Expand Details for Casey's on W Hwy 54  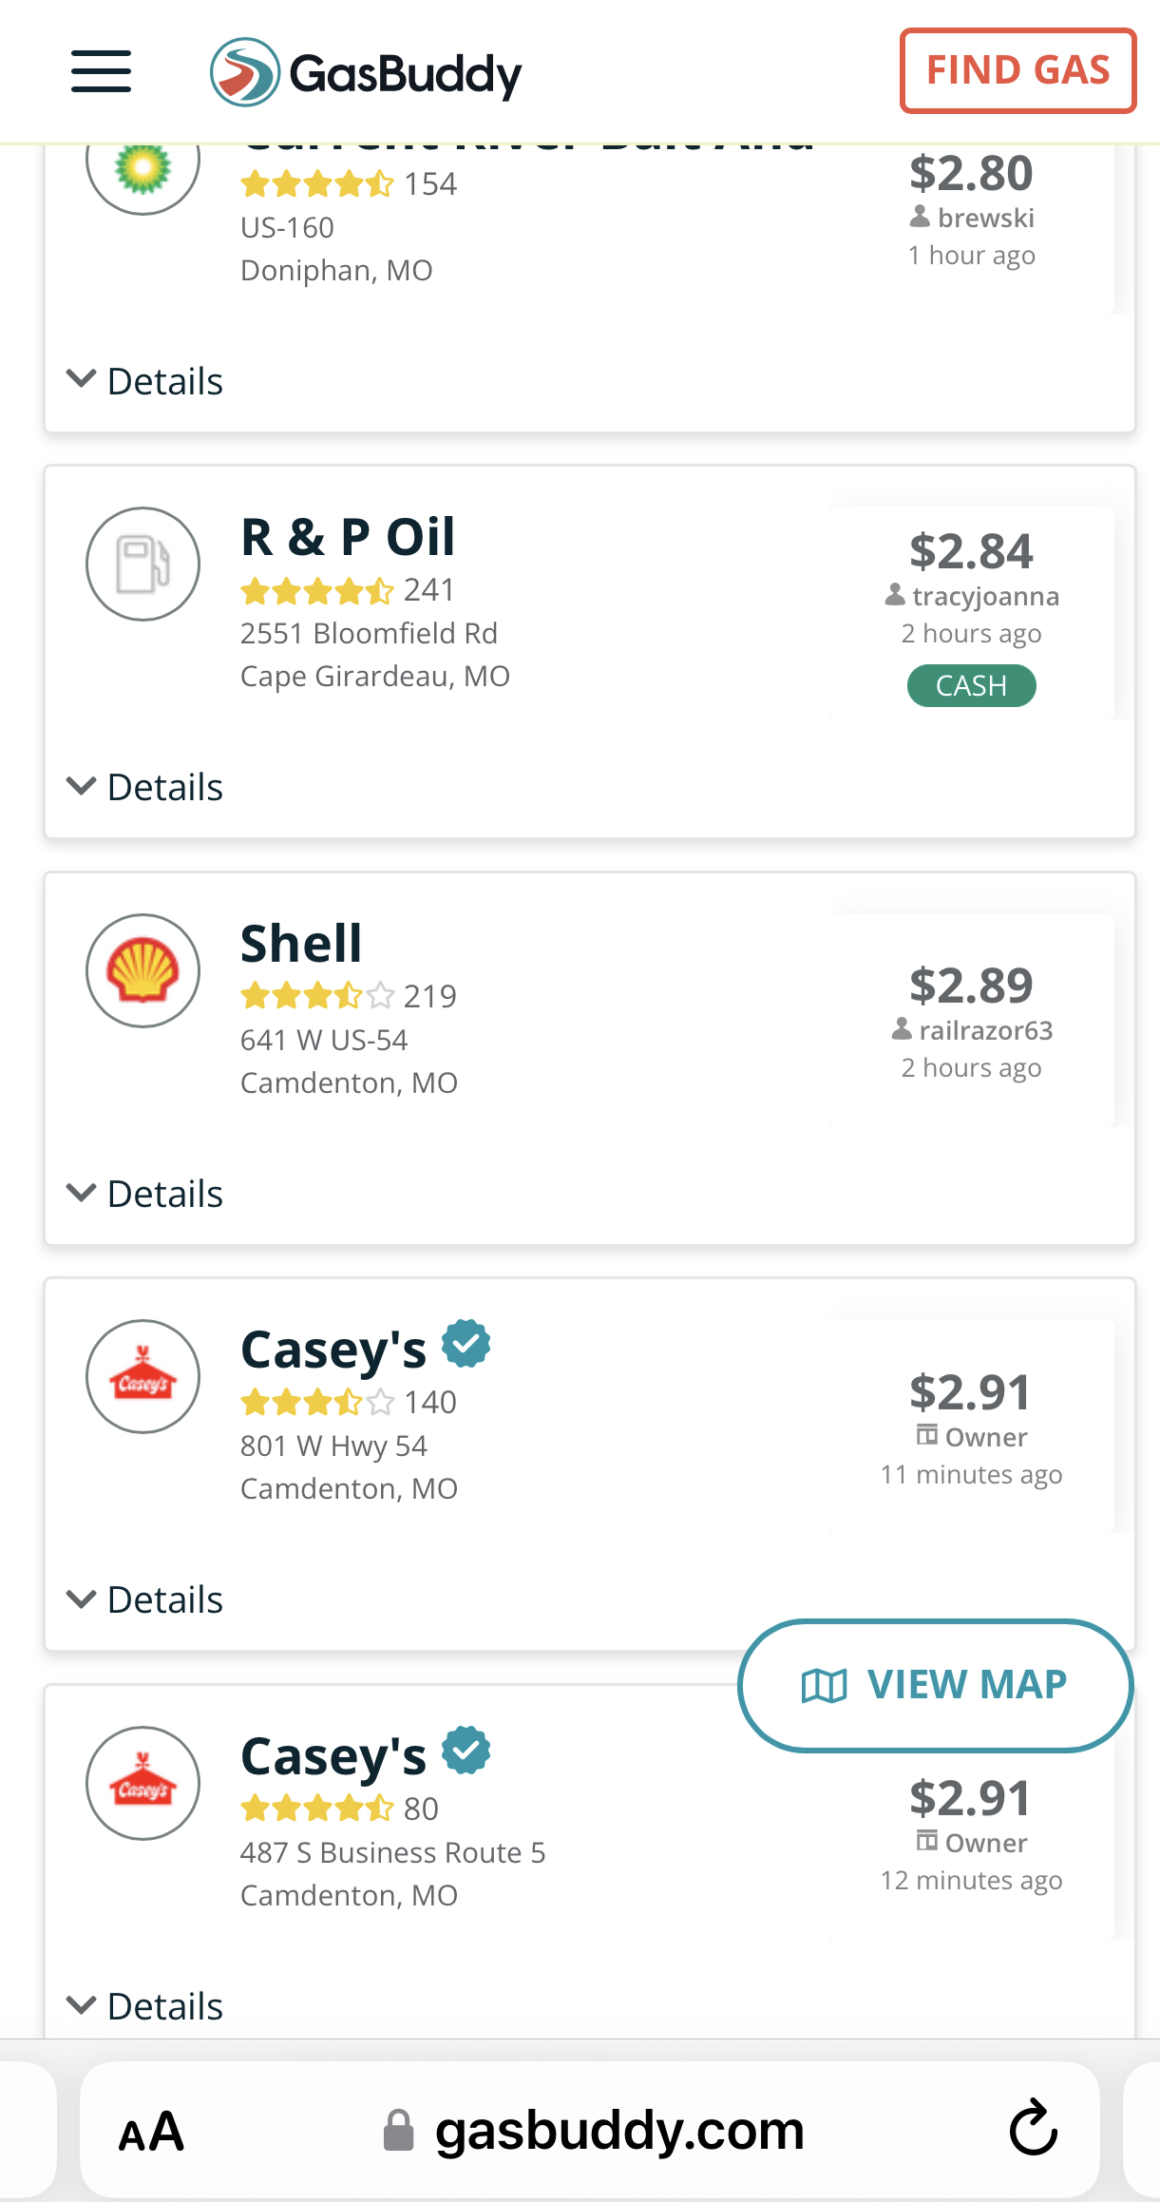click(x=145, y=1599)
